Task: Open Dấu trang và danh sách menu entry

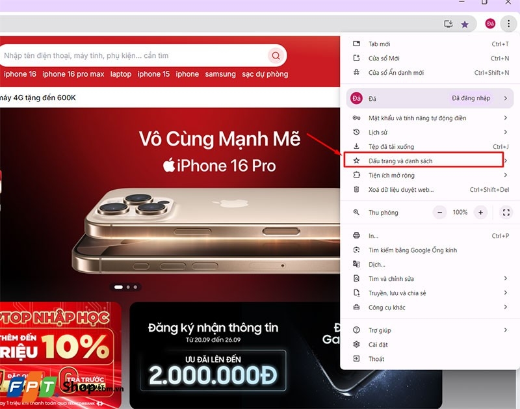Action: [430, 161]
